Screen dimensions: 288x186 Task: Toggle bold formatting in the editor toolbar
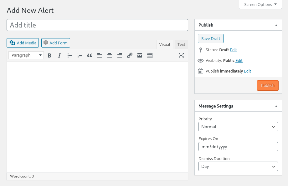point(49,55)
